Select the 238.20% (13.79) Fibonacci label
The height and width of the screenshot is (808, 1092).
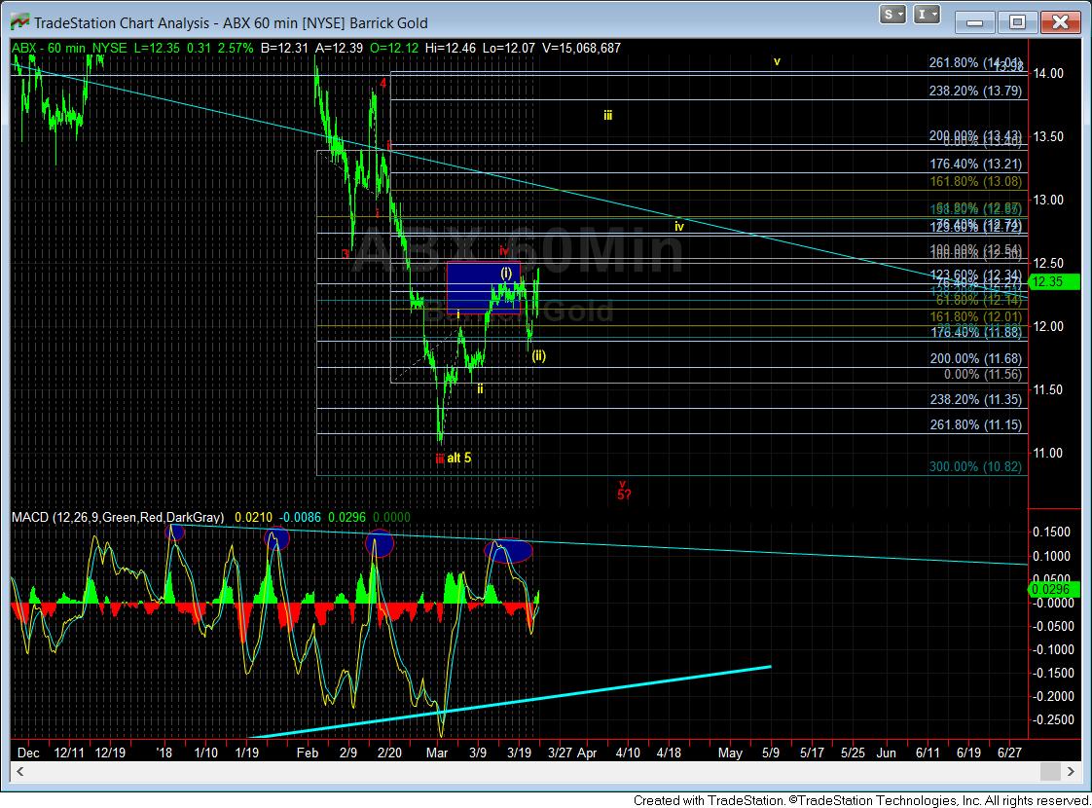click(x=974, y=92)
